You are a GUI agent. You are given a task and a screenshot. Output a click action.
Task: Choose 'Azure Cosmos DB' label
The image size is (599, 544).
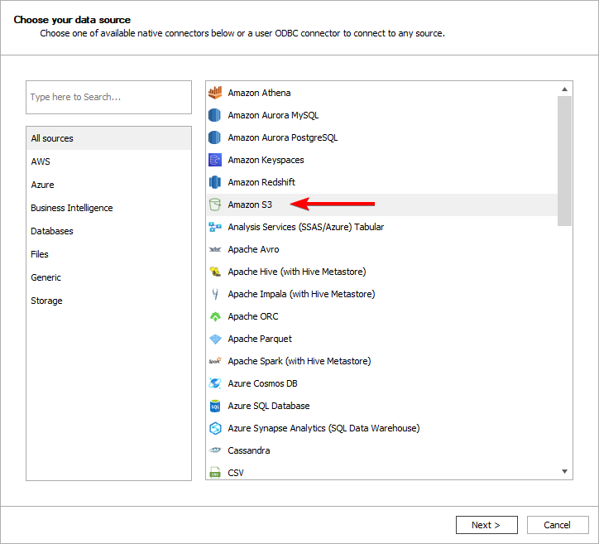262,383
